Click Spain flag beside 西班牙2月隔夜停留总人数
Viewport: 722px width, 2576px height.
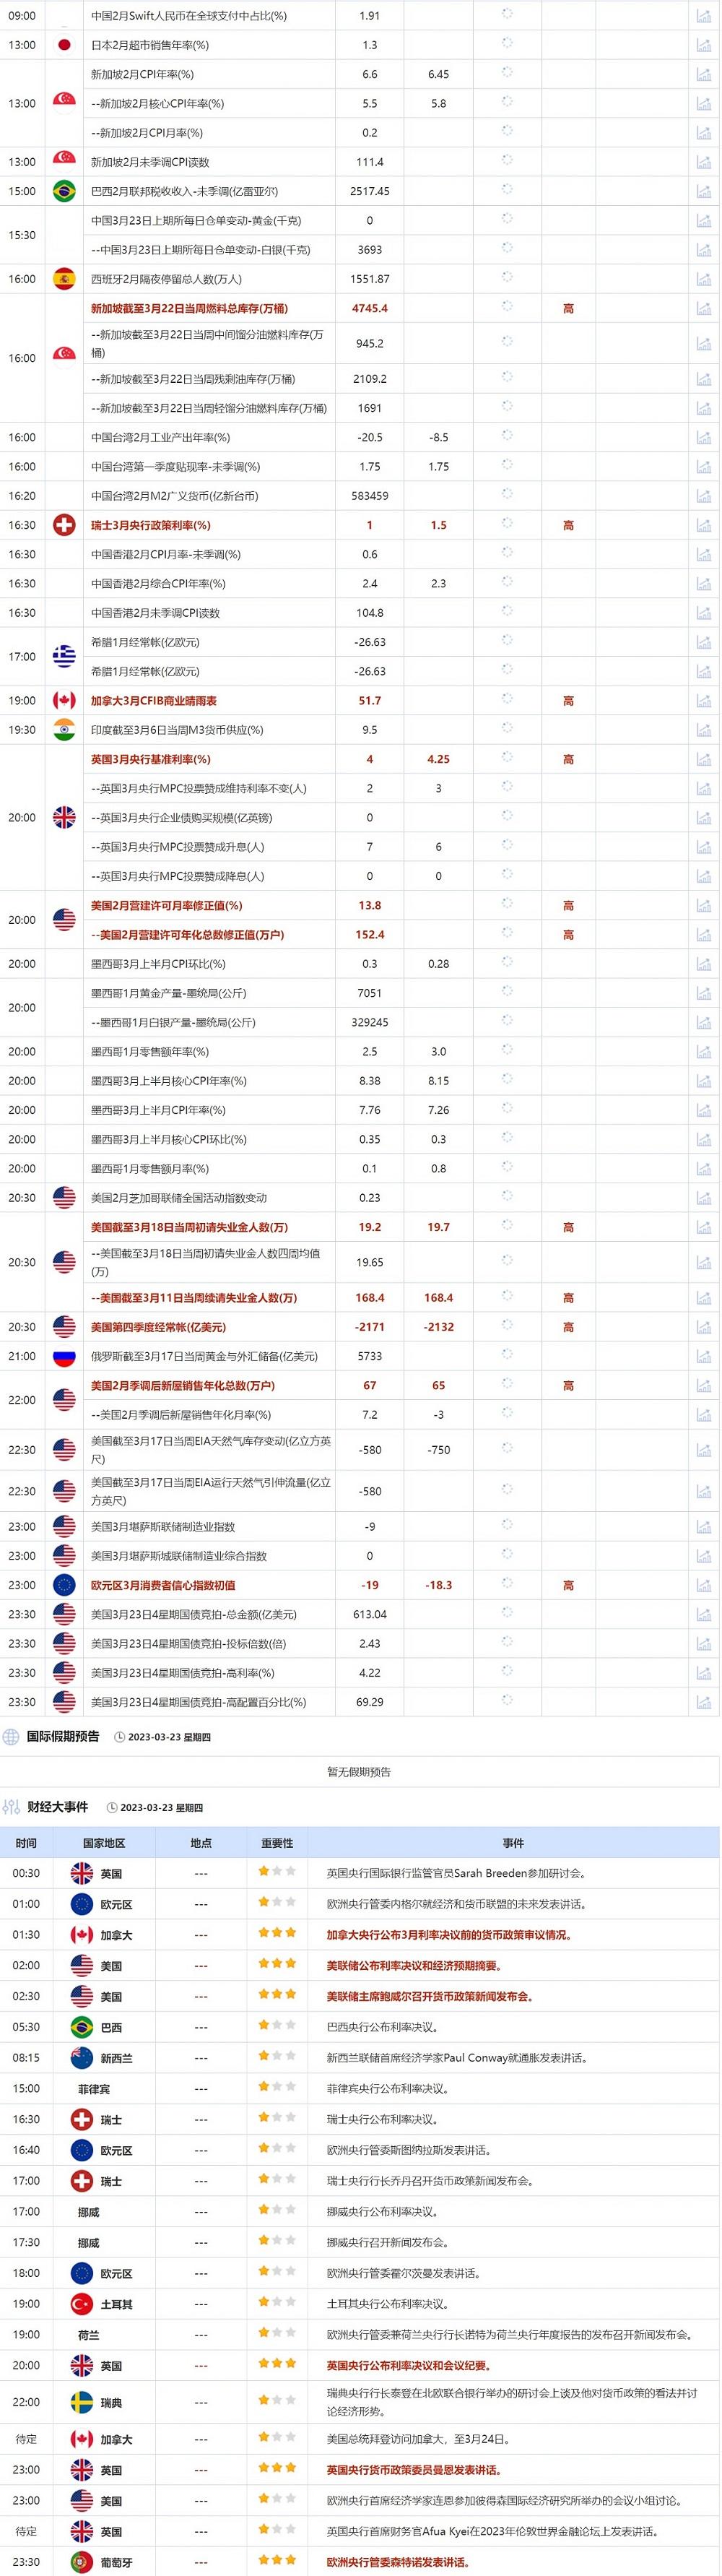pos(64,279)
